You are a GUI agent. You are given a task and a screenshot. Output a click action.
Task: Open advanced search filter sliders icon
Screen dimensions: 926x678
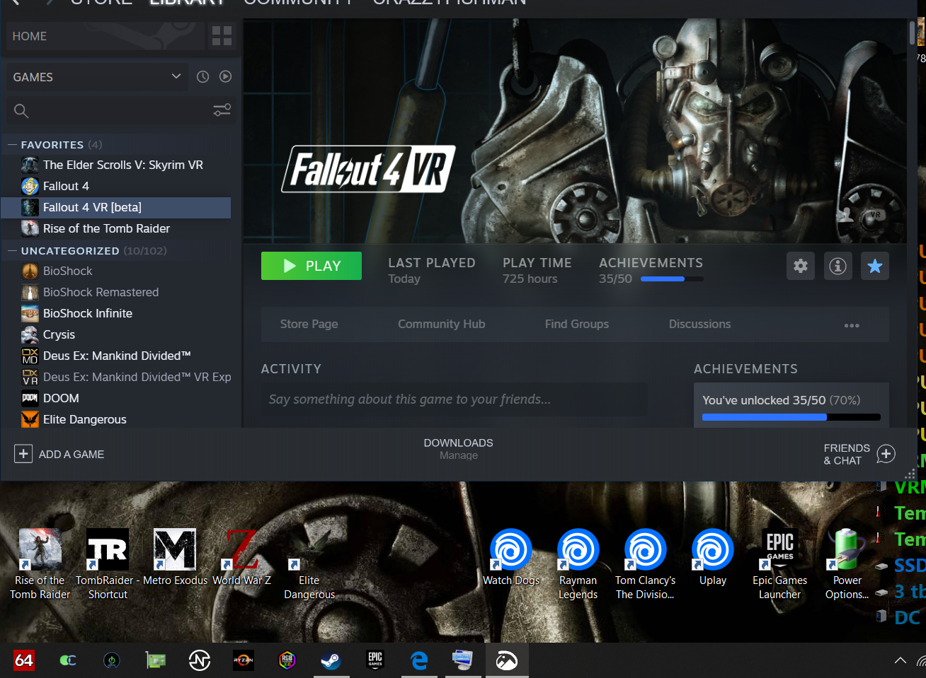[222, 110]
